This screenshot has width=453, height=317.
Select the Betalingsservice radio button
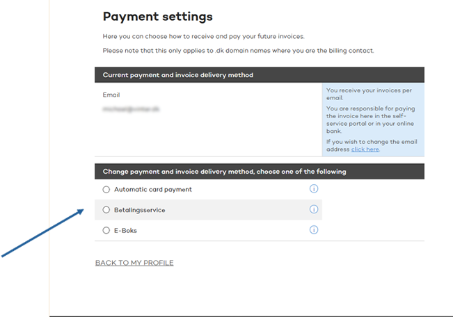pos(106,210)
